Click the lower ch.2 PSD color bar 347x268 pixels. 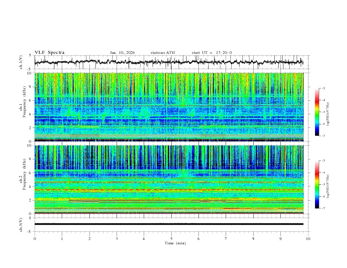point(317,184)
